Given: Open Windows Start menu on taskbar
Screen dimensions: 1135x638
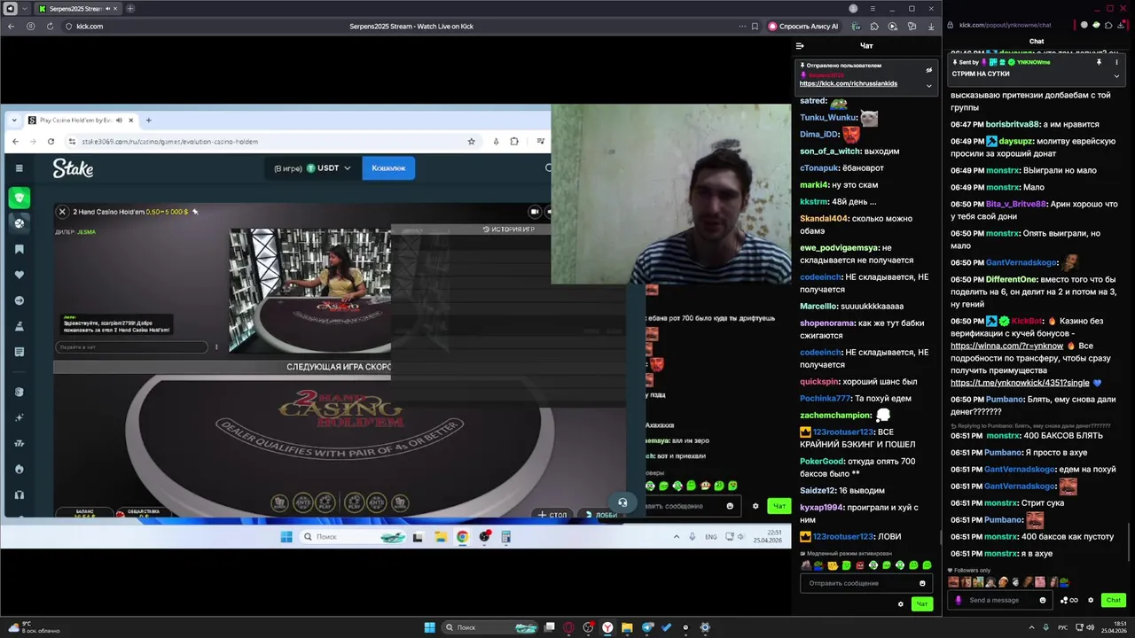Looking at the screenshot, I should 429,627.
